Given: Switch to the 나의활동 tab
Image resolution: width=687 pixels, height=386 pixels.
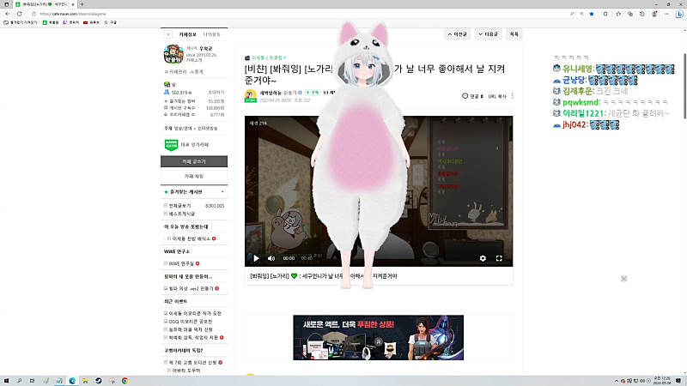Looking at the screenshot, I should click(x=212, y=34).
